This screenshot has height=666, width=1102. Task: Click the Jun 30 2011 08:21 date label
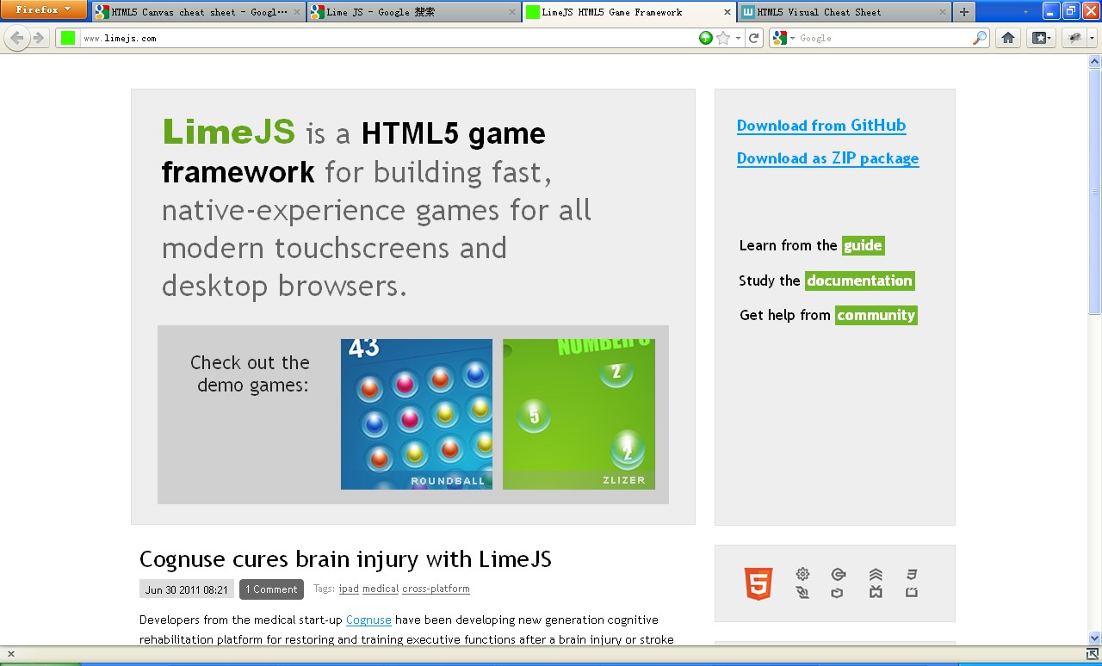pyautogui.click(x=187, y=589)
